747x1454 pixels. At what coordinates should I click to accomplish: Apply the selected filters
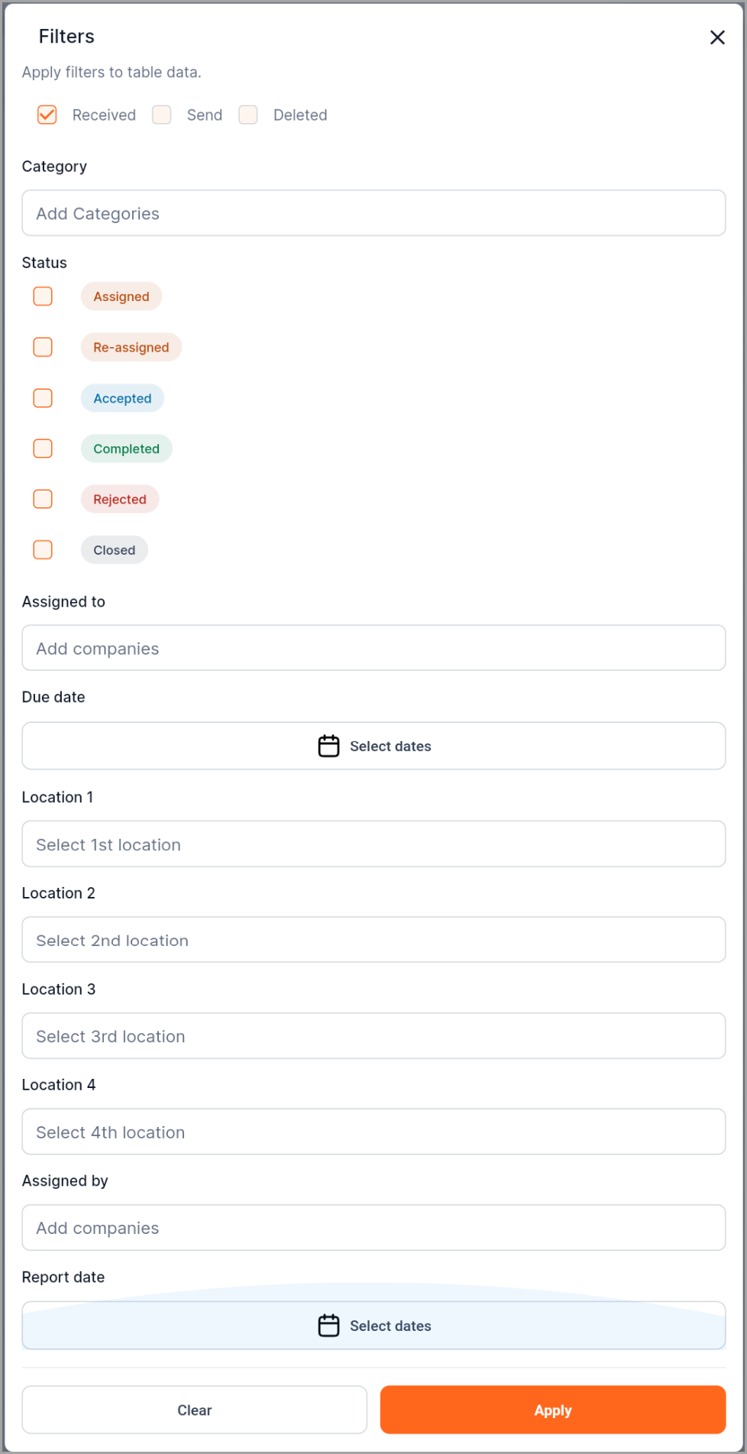[553, 1410]
